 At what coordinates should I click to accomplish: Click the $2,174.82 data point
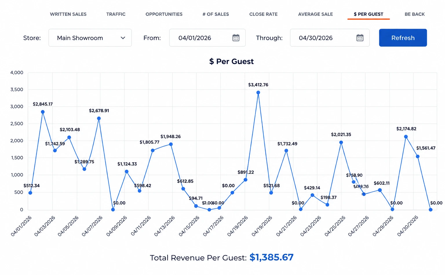click(406, 136)
